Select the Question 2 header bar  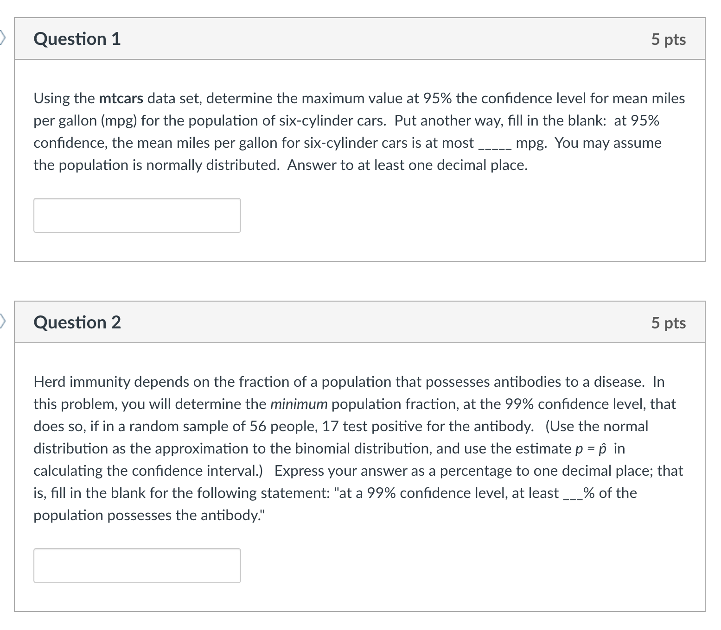pos(362,322)
